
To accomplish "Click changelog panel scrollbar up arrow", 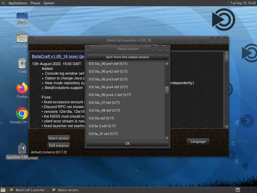I will [227, 53].
